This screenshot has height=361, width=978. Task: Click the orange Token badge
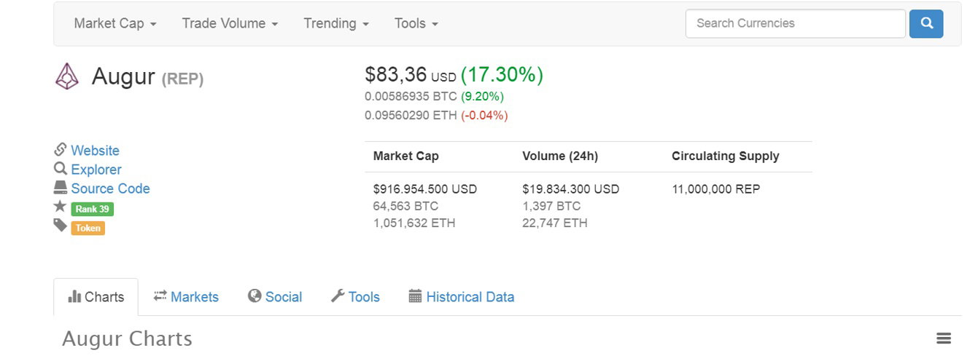[88, 228]
